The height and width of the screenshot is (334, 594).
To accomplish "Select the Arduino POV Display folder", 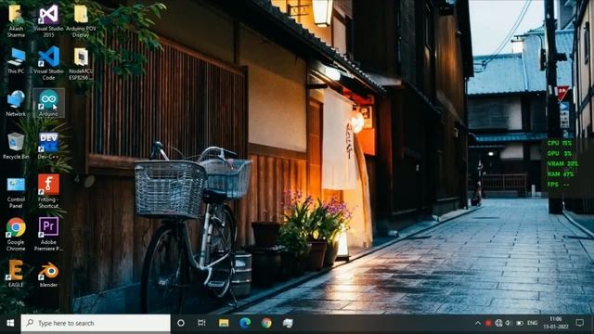I will pyautogui.click(x=81, y=21).
